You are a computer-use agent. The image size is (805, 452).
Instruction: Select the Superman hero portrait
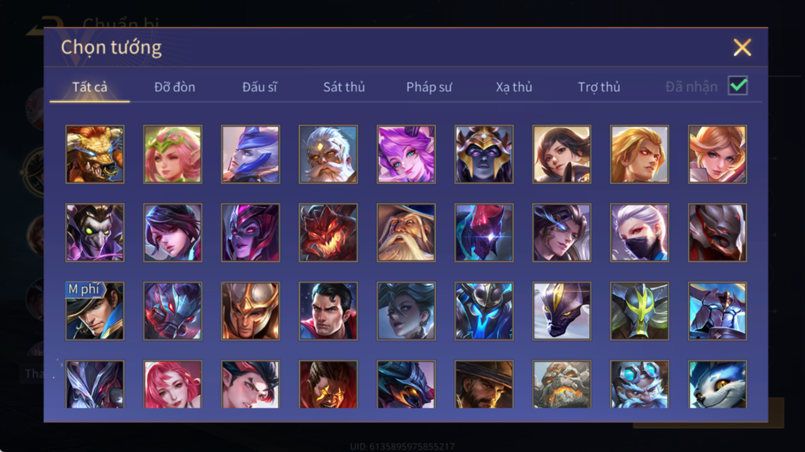328,311
